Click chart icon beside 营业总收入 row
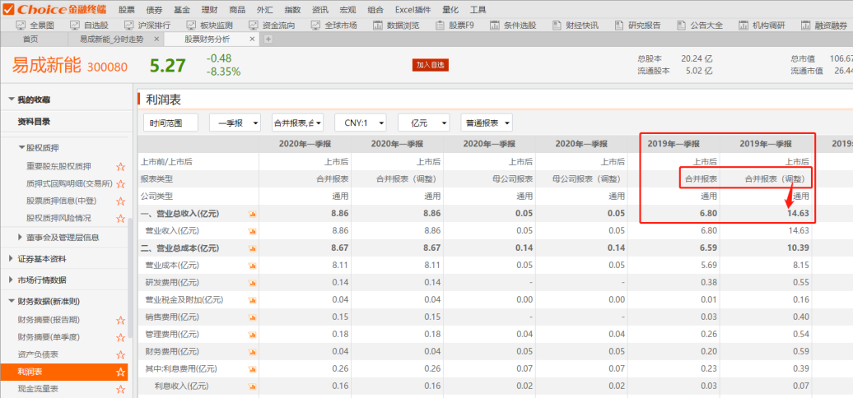The image size is (853, 398). (x=252, y=214)
